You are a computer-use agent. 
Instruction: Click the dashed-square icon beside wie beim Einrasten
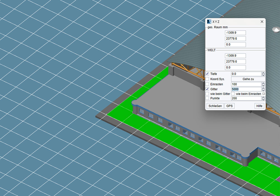point(263,94)
